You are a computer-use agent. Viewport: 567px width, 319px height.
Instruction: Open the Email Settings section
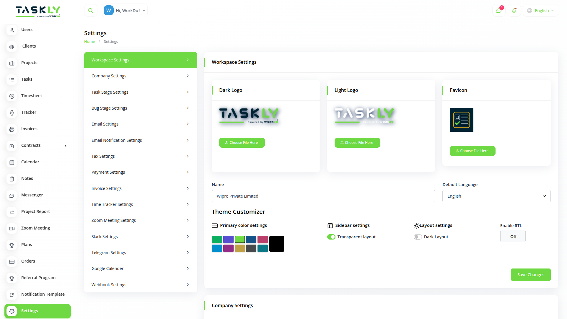pos(140,124)
